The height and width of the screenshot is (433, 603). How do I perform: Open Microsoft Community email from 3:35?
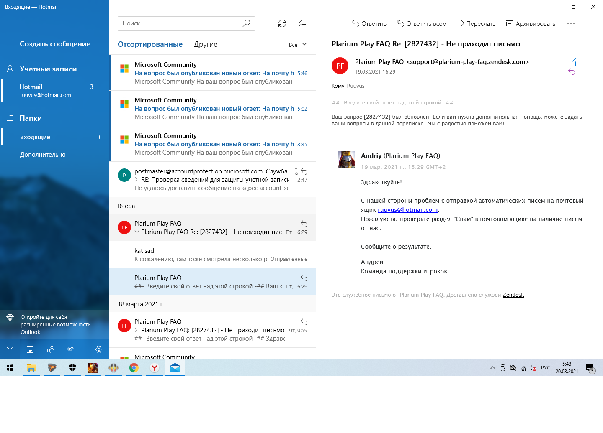(x=213, y=144)
